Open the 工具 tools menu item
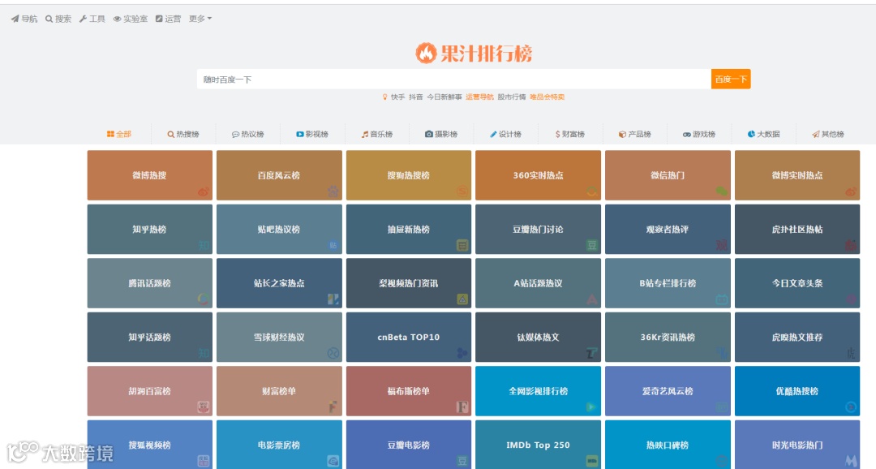The width and height of the screenshot is (876, 469). point(92,19)
